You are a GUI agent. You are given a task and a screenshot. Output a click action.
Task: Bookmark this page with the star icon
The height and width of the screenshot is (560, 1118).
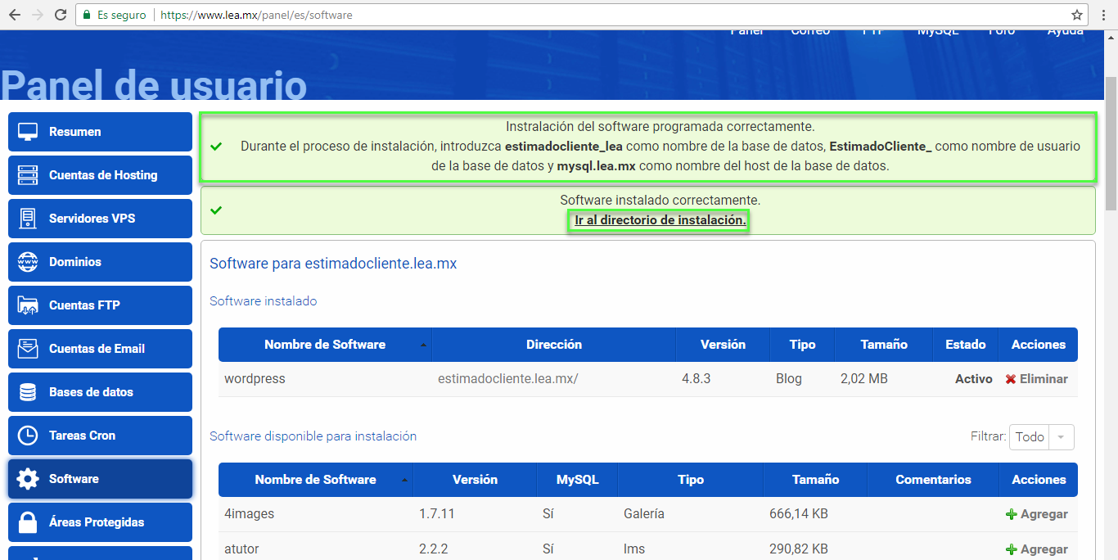coord(1077,15)
